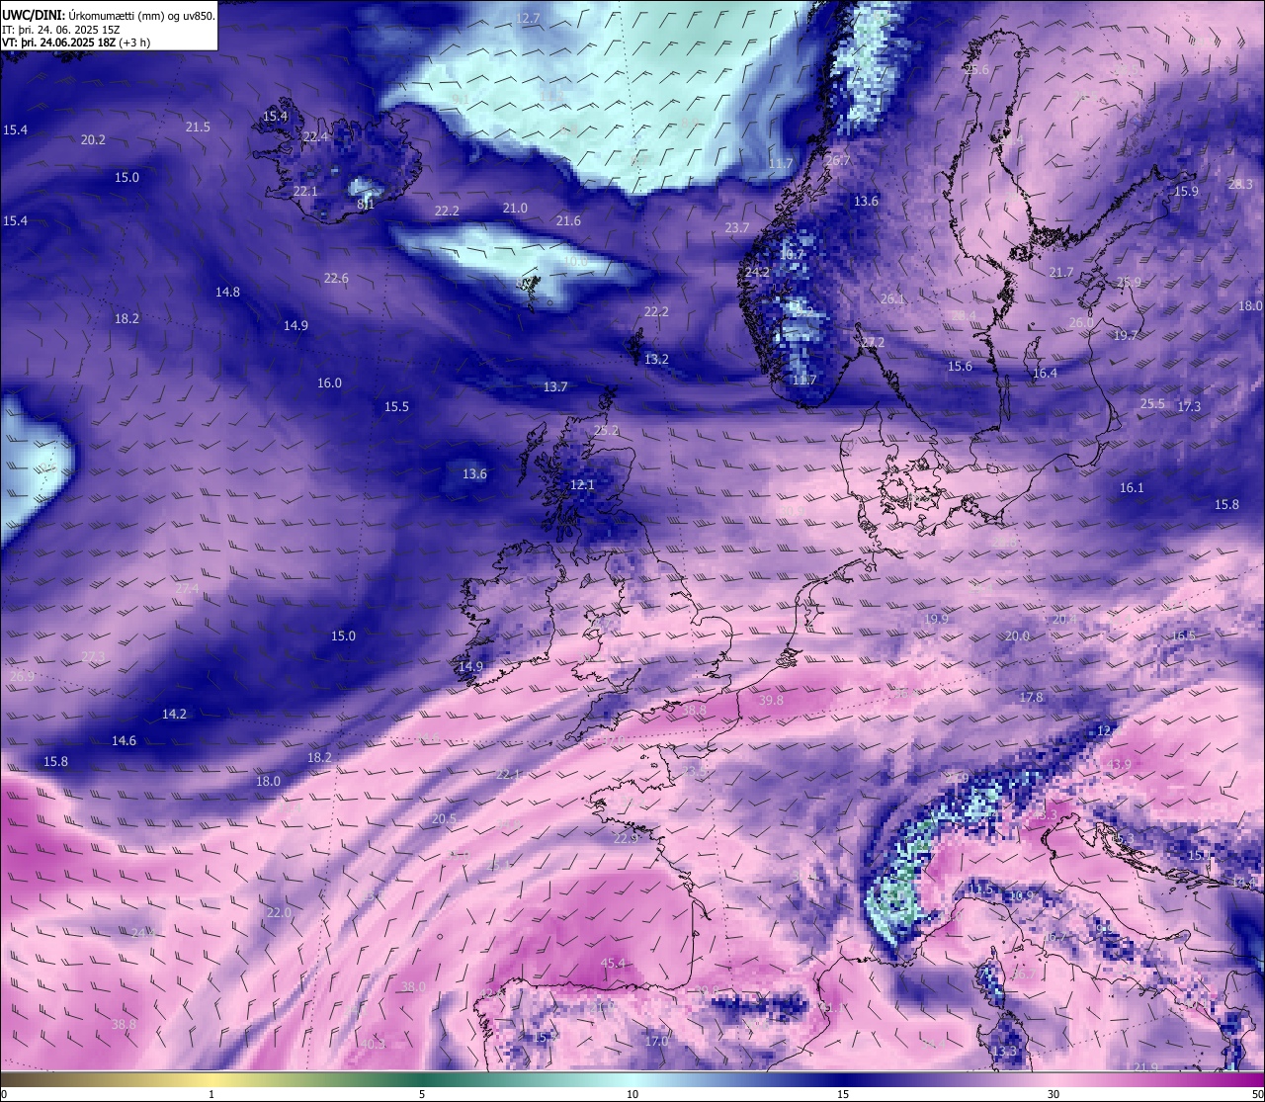This screenshot has width=1265, height=1102.
Task: Click the 26.0 value label
Action: 1081,323
